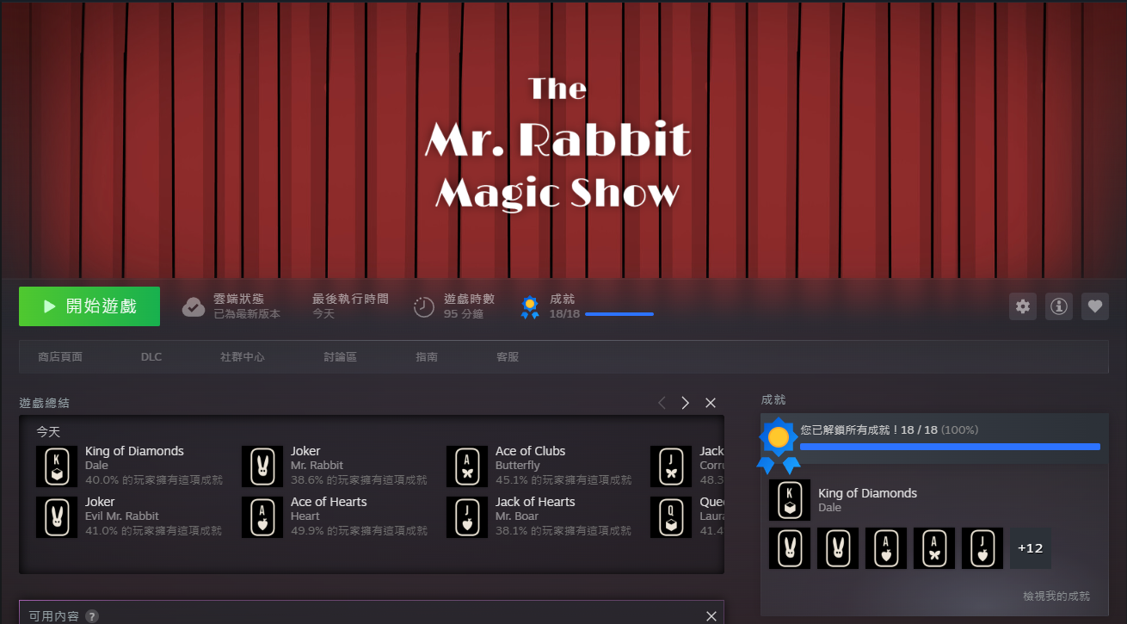1127x624 pixels.
Task: Click the 95 分鐘 playtime value
Action: (464, 314)
